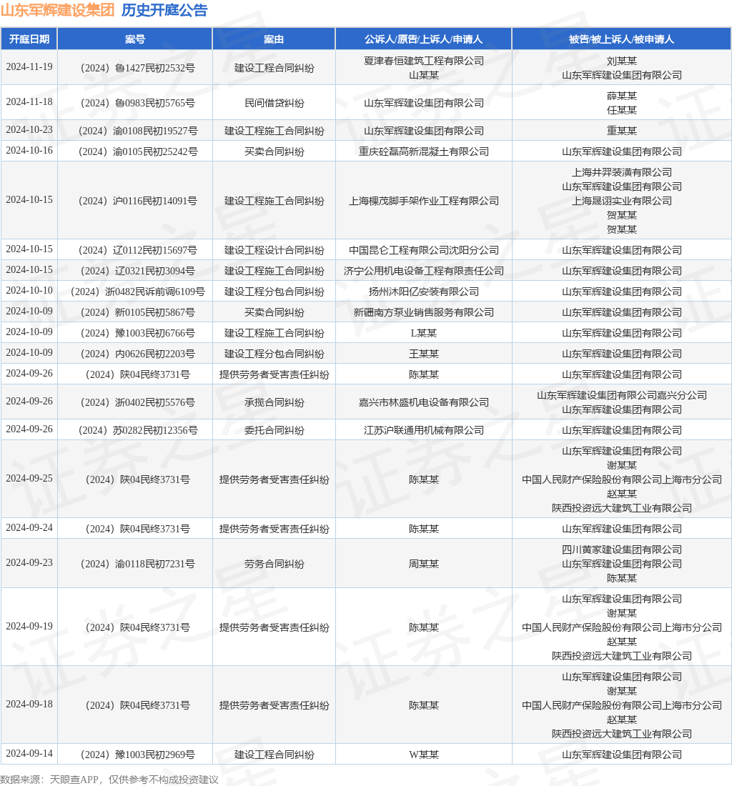Click plaintiff 王某某
The height and width of the screenshot is (786, 732).
coord(424,354)
